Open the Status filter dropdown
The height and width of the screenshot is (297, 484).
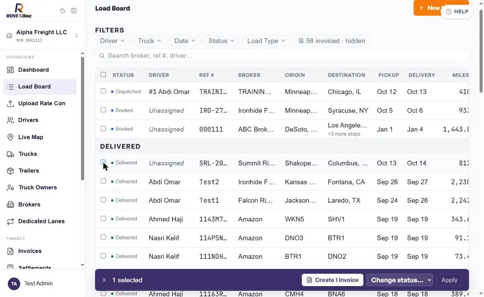pos(221,41)
